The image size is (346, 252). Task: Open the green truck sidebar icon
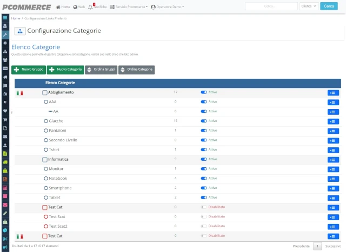click(x=5, y=162)
